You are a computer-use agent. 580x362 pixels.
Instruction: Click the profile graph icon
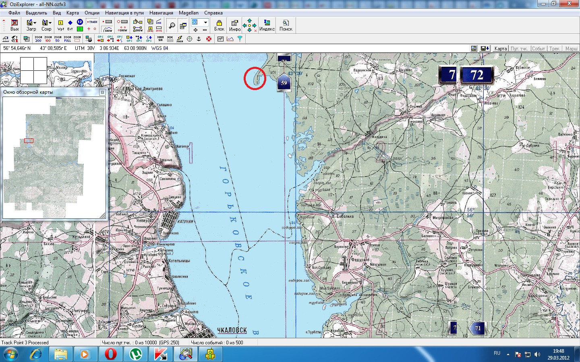tap(230, 39)
